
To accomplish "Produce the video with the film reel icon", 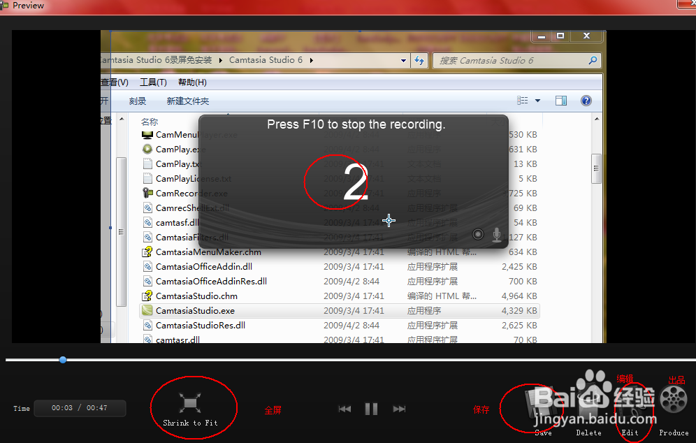I will (674, 398).
